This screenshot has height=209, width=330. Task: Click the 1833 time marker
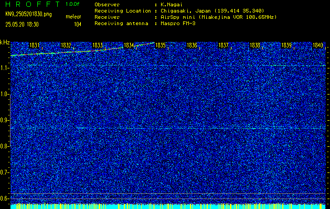point(98,45)
